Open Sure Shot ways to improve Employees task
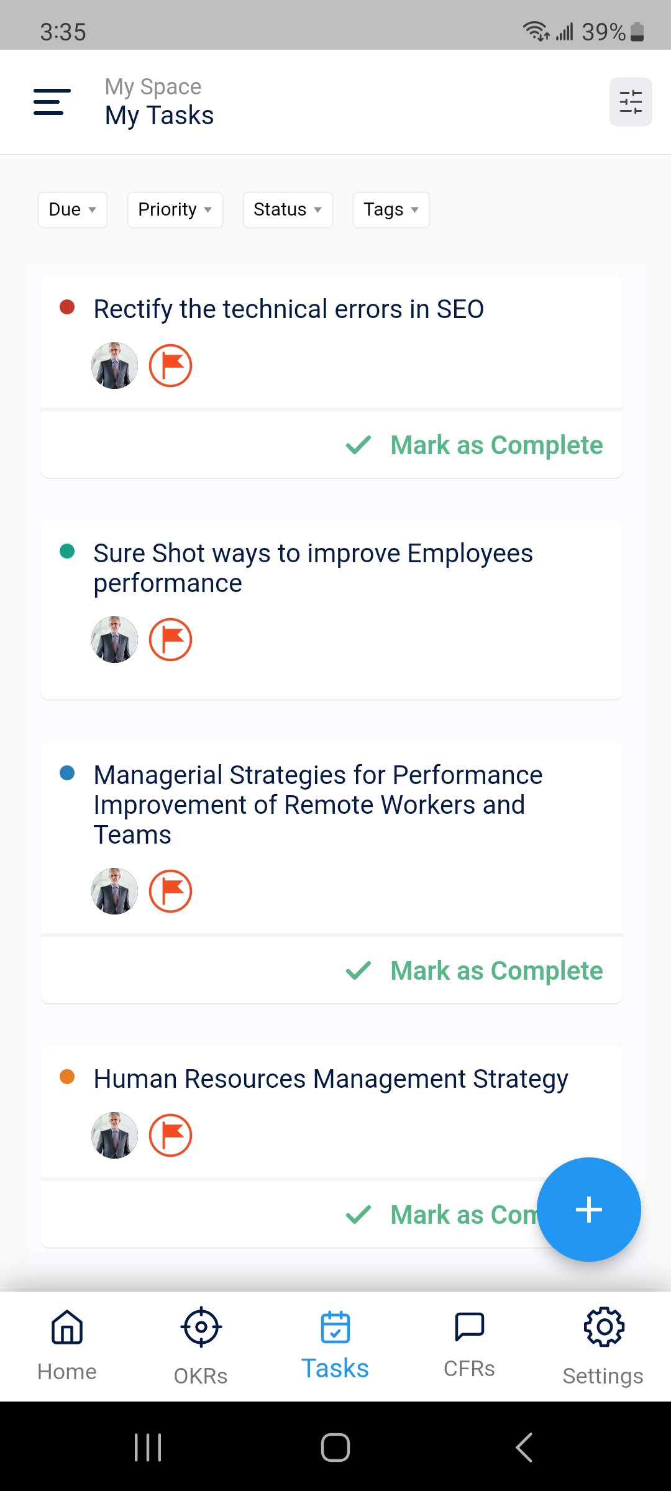 (x=313, y=568)
